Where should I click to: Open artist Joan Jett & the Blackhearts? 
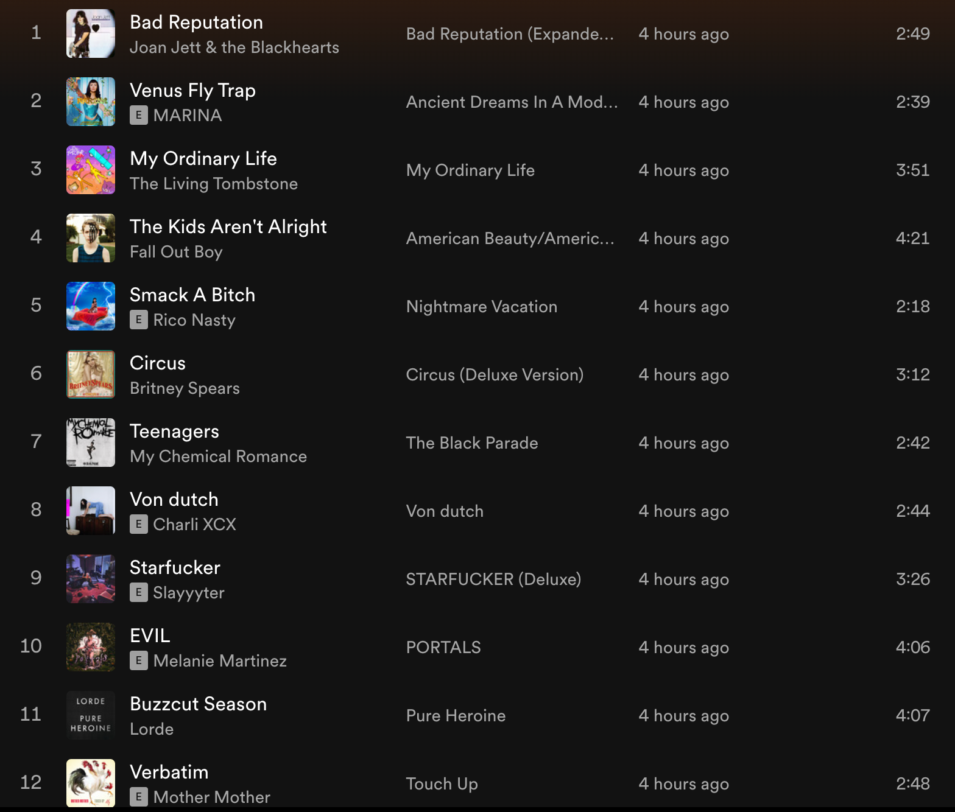tap(234, 47)
